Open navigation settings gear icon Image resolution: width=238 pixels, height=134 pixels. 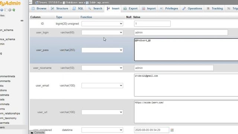click(10, 10)
